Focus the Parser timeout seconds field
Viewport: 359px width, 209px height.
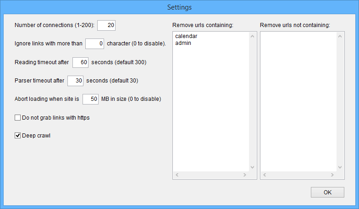coord(75,81)
